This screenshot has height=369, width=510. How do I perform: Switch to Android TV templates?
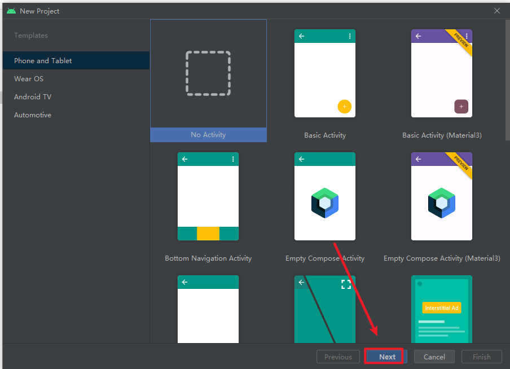click(76, 96)
